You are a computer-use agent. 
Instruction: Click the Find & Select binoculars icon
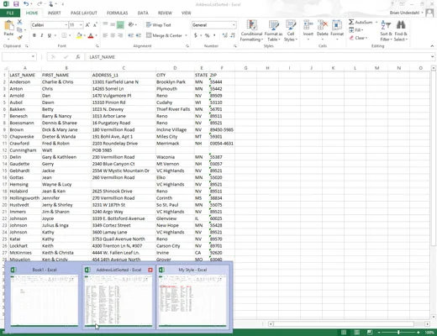tap(401, 25)
